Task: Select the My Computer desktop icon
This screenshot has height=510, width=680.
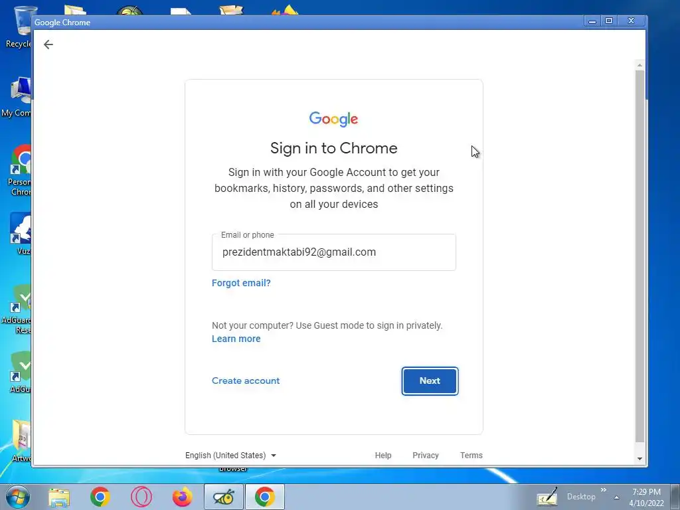Action: coord(17,97)
